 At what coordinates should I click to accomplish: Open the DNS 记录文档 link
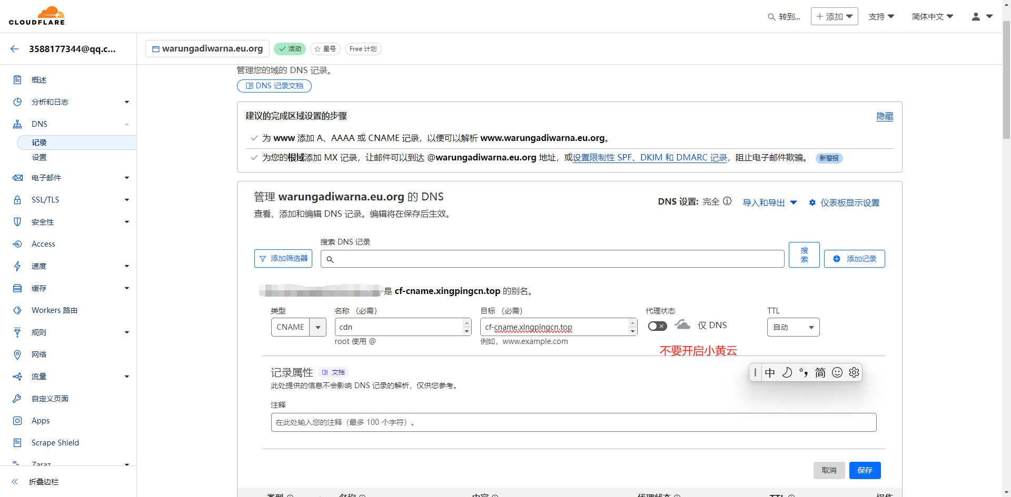point(274,86)
